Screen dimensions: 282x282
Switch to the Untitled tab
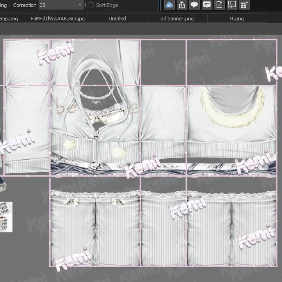click(117, 19)
